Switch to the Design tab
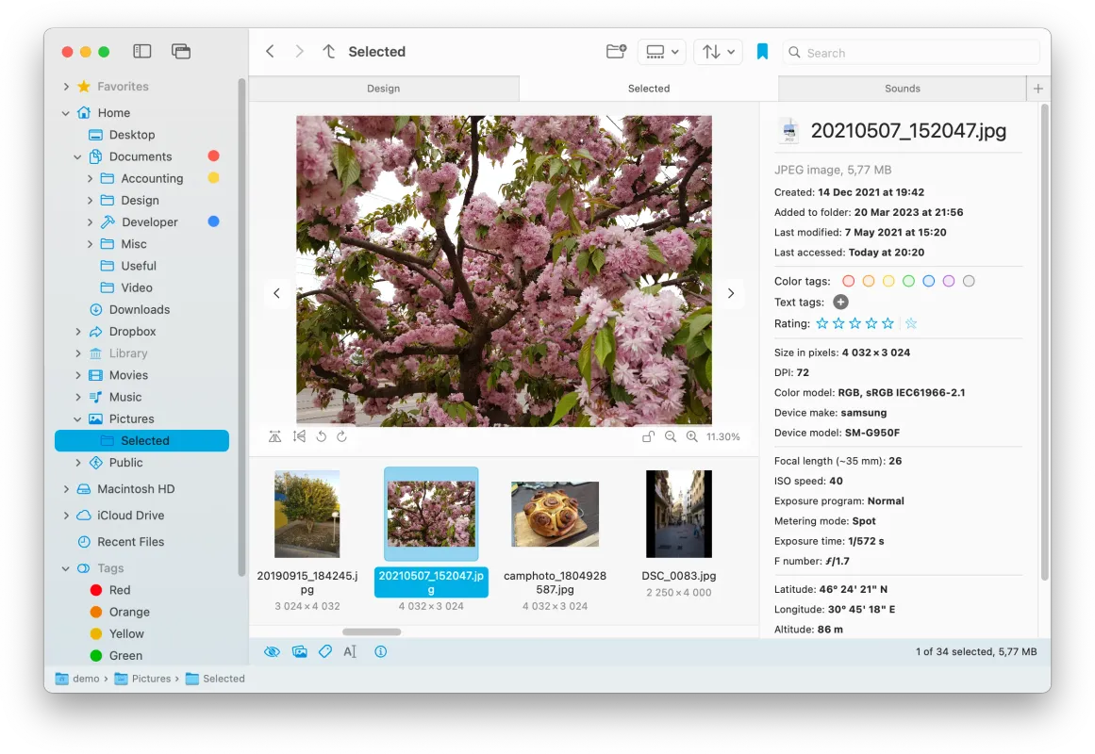This screenshot has width=1095, height=754. point(383,88)
